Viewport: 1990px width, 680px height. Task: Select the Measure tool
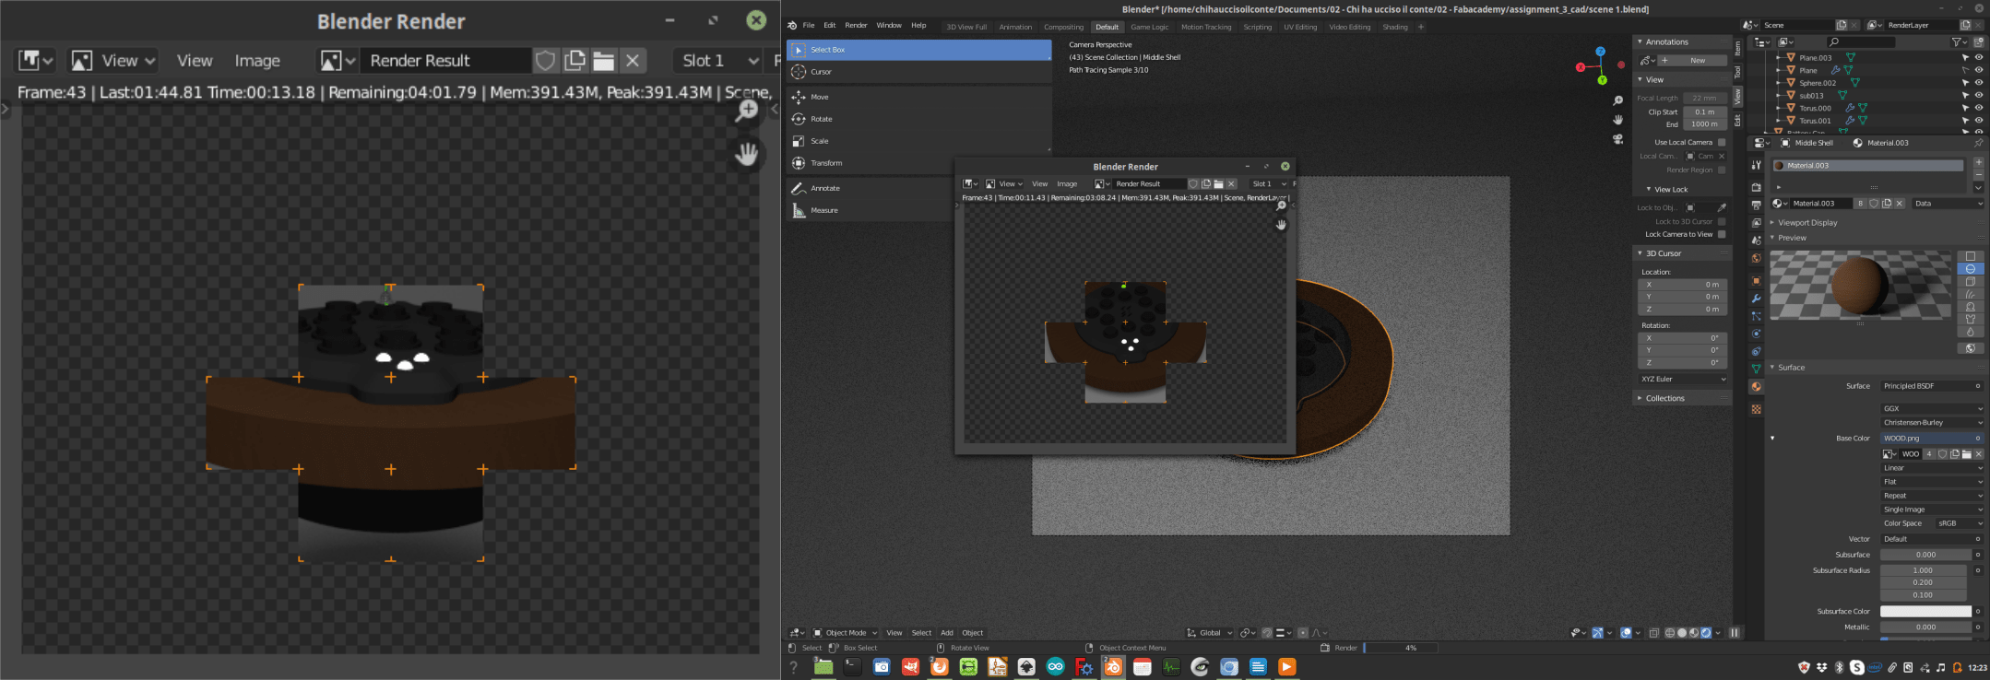(x=919, y=210)
